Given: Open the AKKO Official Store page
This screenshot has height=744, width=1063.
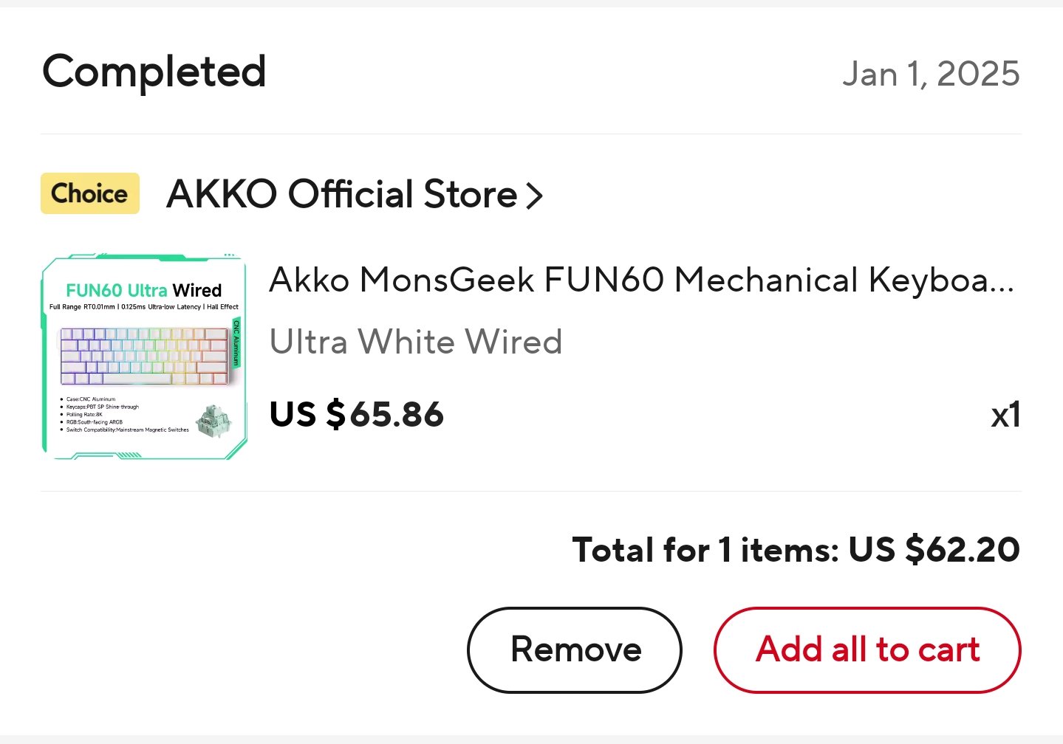Looking at the screenshot, I should (341, 194).
